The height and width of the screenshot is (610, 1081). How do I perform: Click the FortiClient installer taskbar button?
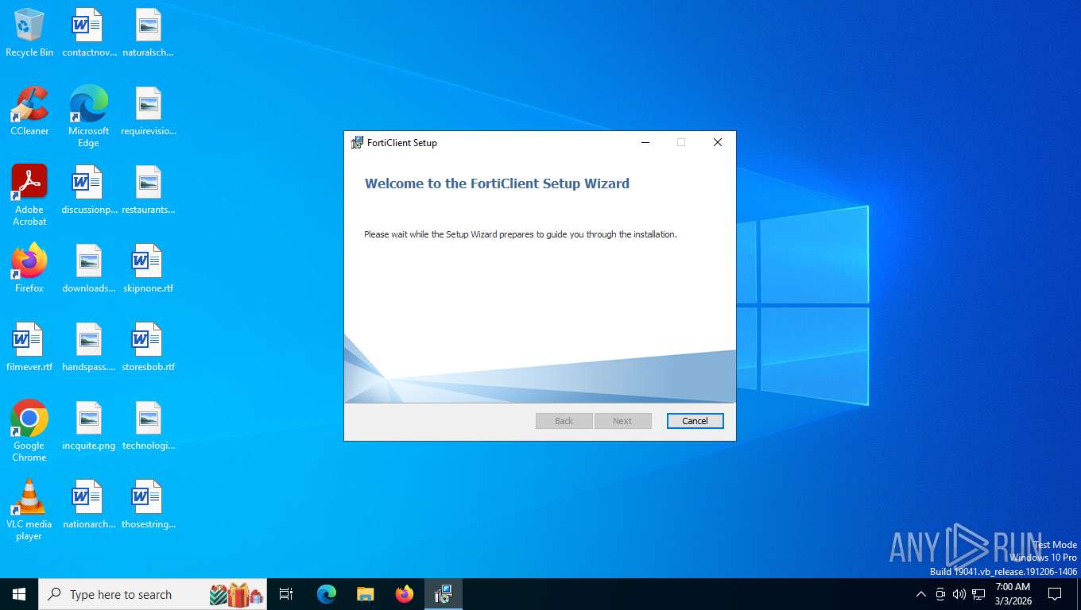click(443, 594)
